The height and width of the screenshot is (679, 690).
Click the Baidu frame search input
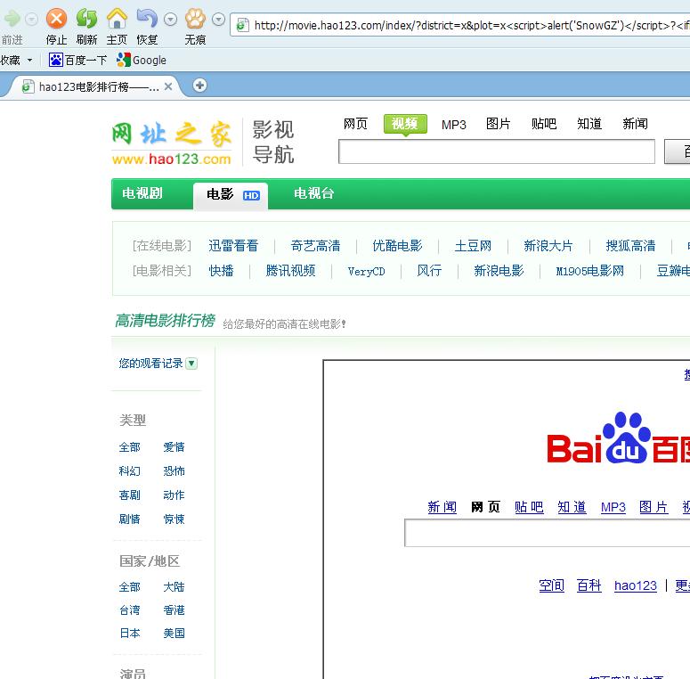click(547, 533)
